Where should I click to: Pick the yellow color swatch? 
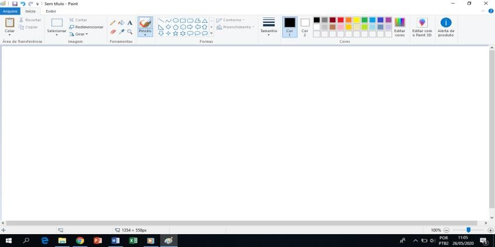click(356, 20)
